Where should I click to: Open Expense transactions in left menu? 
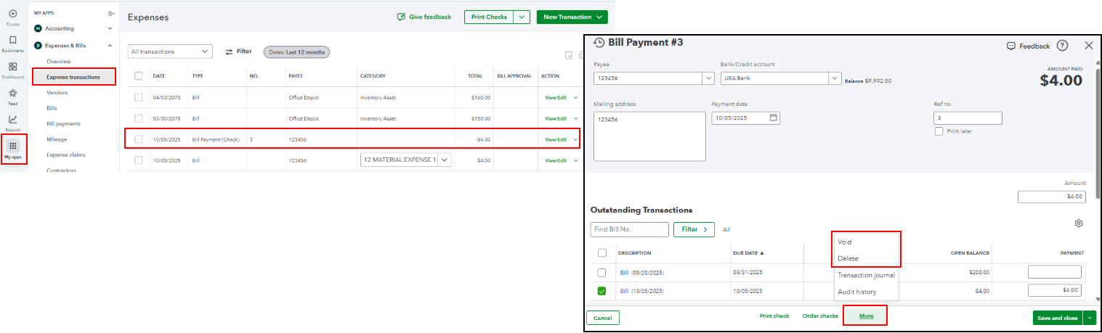(73, 77)
